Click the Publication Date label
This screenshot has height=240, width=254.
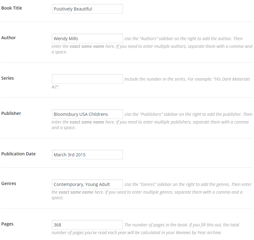pos(19,154)
